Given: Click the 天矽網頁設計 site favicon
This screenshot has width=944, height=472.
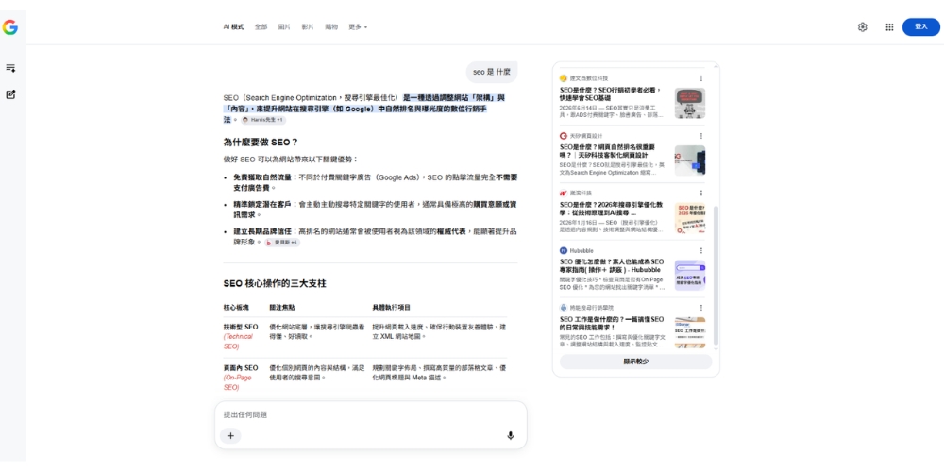Looking at the screenshot, I should click(x=564, y=136).
